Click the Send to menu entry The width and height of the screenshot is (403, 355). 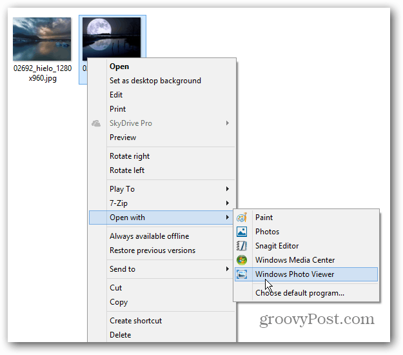[x=162, y=269]
